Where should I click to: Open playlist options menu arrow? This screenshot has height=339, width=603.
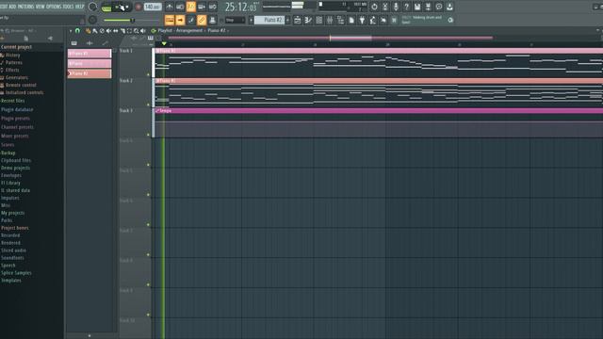coord(71,31)
